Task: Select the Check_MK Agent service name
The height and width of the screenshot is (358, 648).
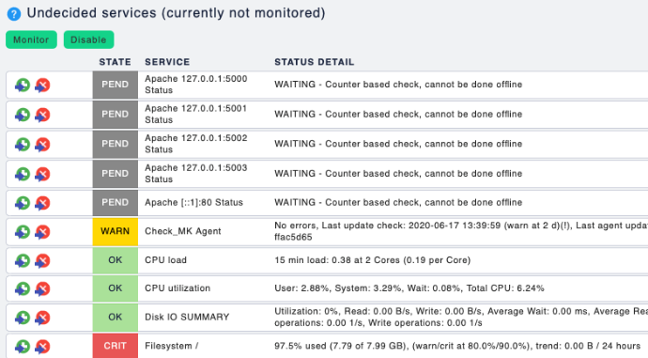Action: click(x=183, y=231)
